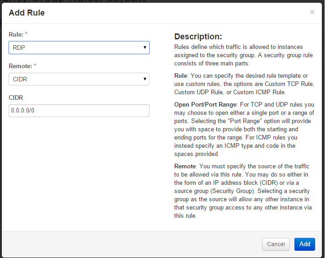Viewport: 326px width, 258px height.
Task: Close the Add Rule dialog
Action: click(312, 12)
